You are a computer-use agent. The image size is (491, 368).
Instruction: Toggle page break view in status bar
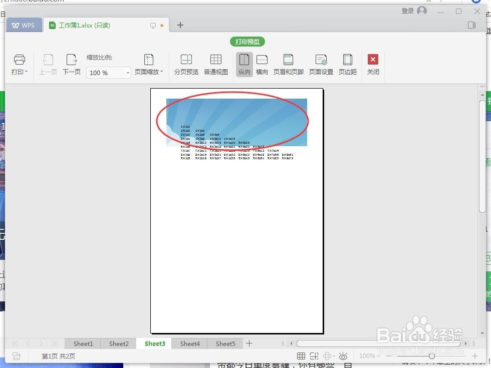coord(314,355)
